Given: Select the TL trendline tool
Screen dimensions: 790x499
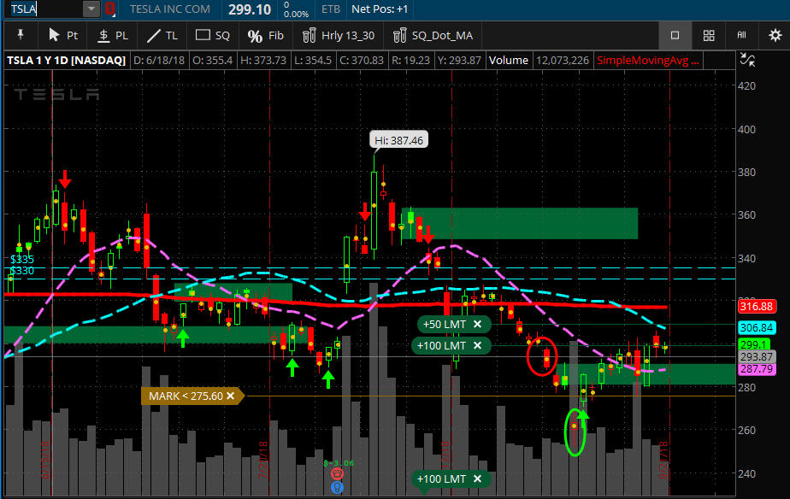Looking at the screenshot, I should pyautogui.click(x=162, y=35).
